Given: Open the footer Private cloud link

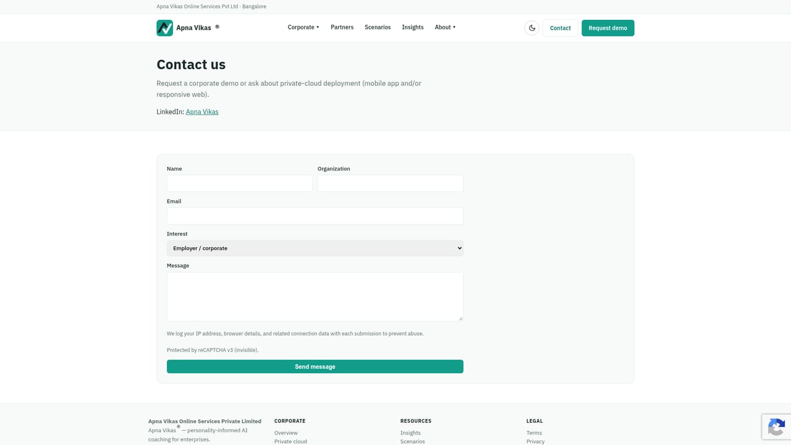Looking at the screenshot, I should pos(290,441).
